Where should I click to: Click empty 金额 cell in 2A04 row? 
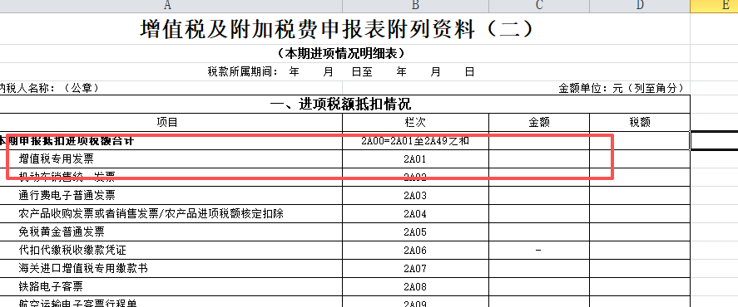pyautogui.click(x=539, y=214)
